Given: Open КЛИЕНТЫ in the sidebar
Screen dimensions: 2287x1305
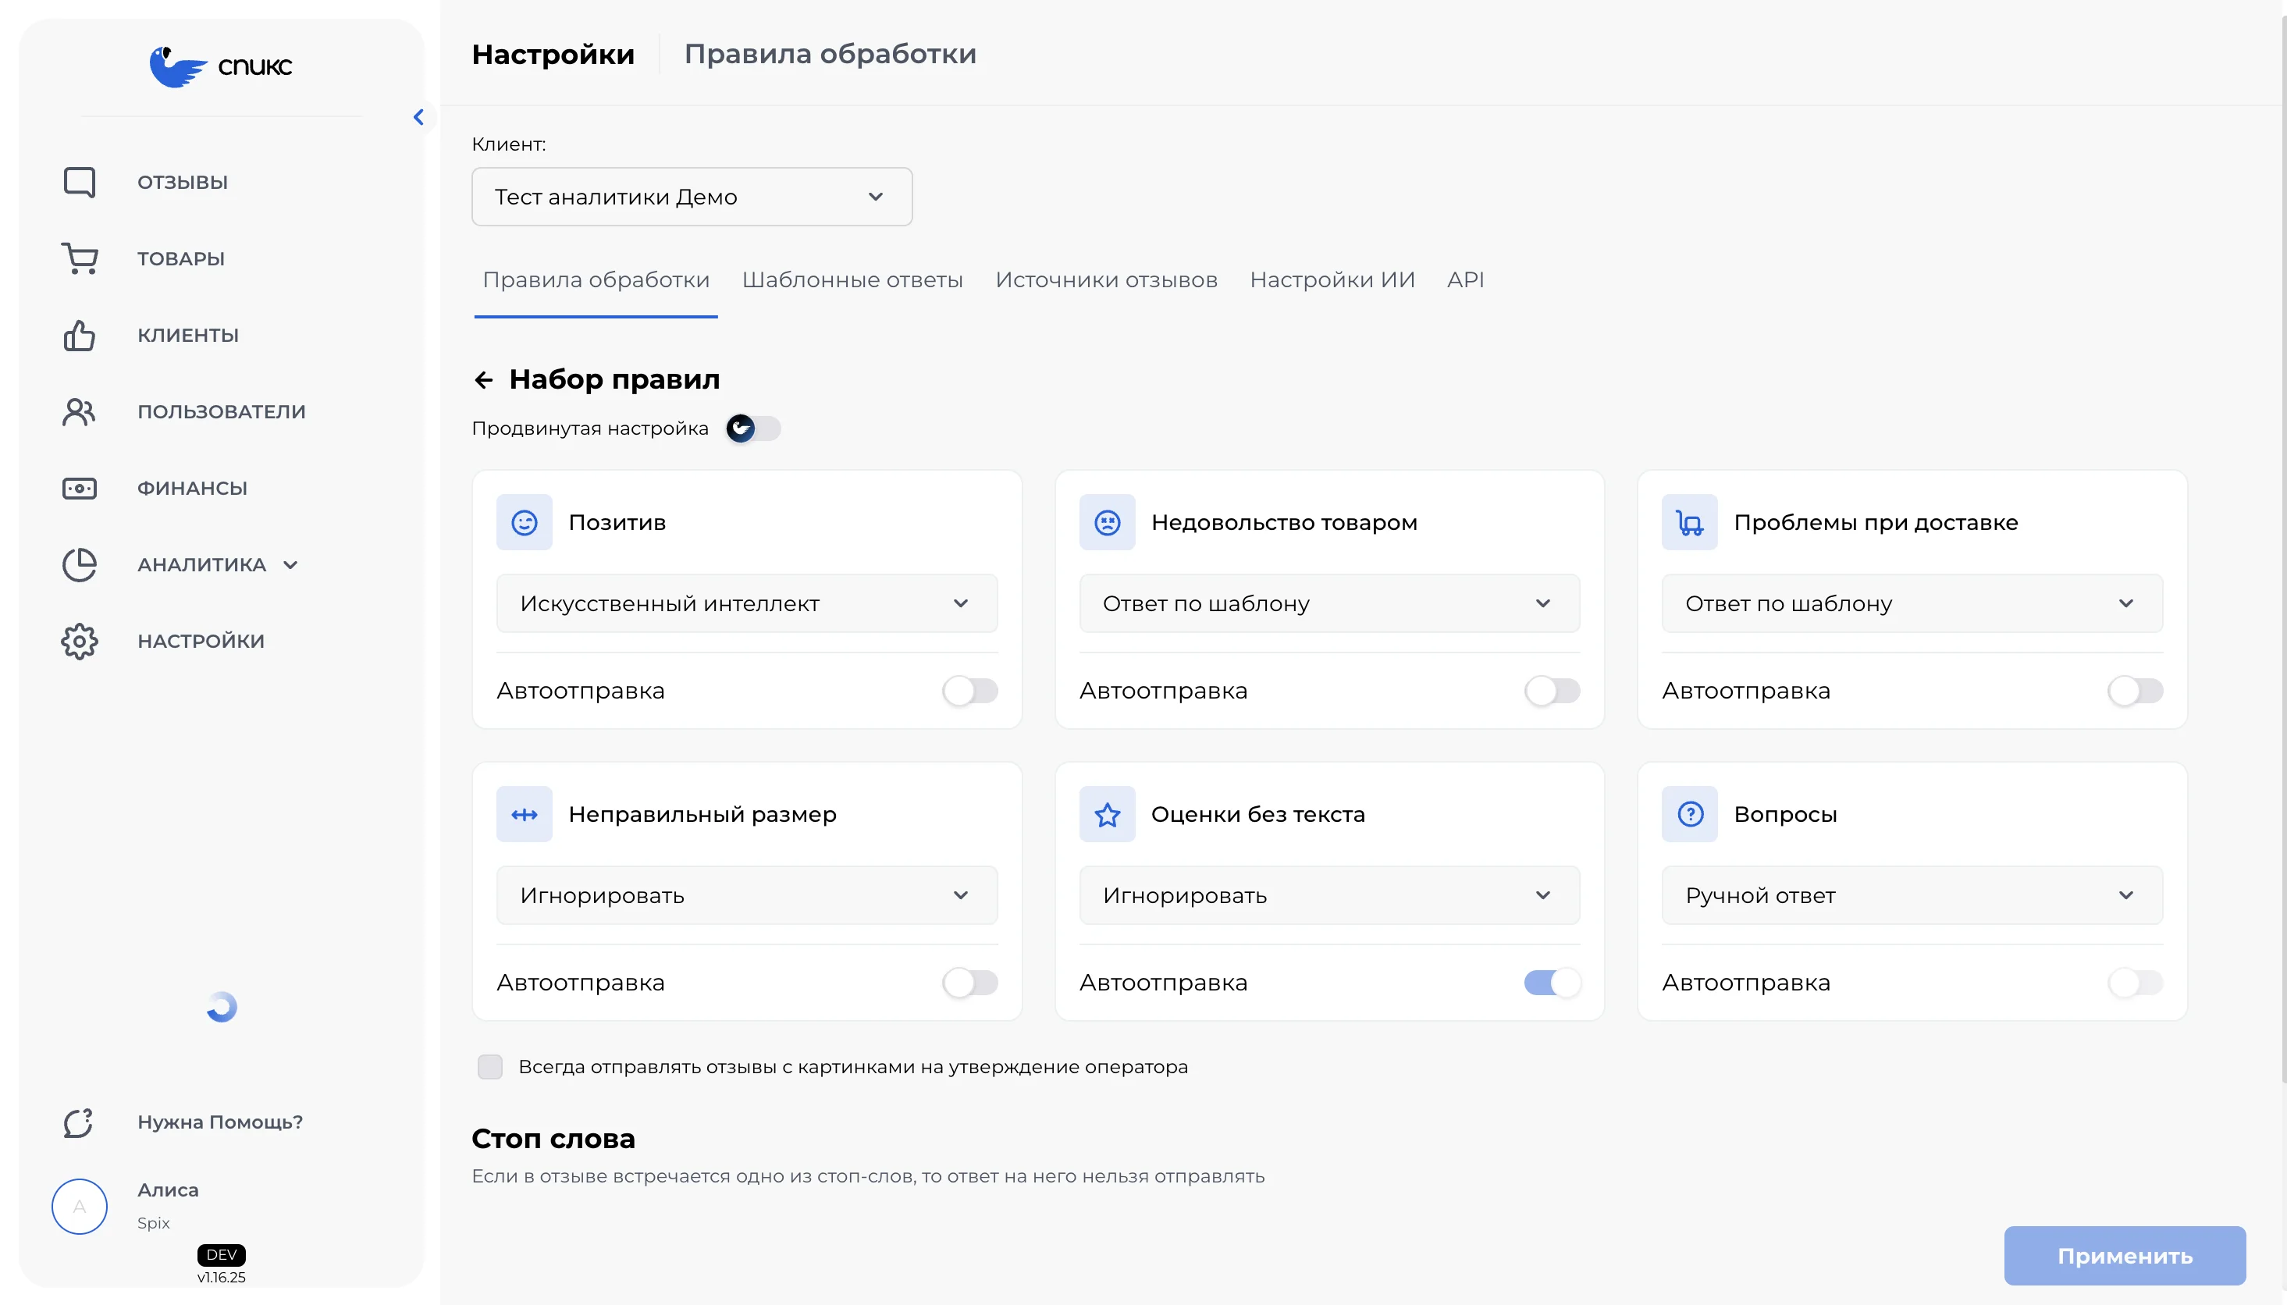Looking at the screenshot, I should point(188,335).
